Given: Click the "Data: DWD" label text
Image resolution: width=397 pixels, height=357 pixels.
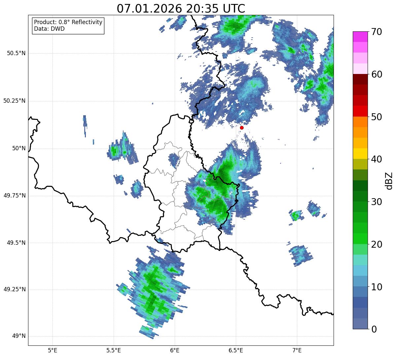Looking at the screenshot, I should [x=49, y=29].
